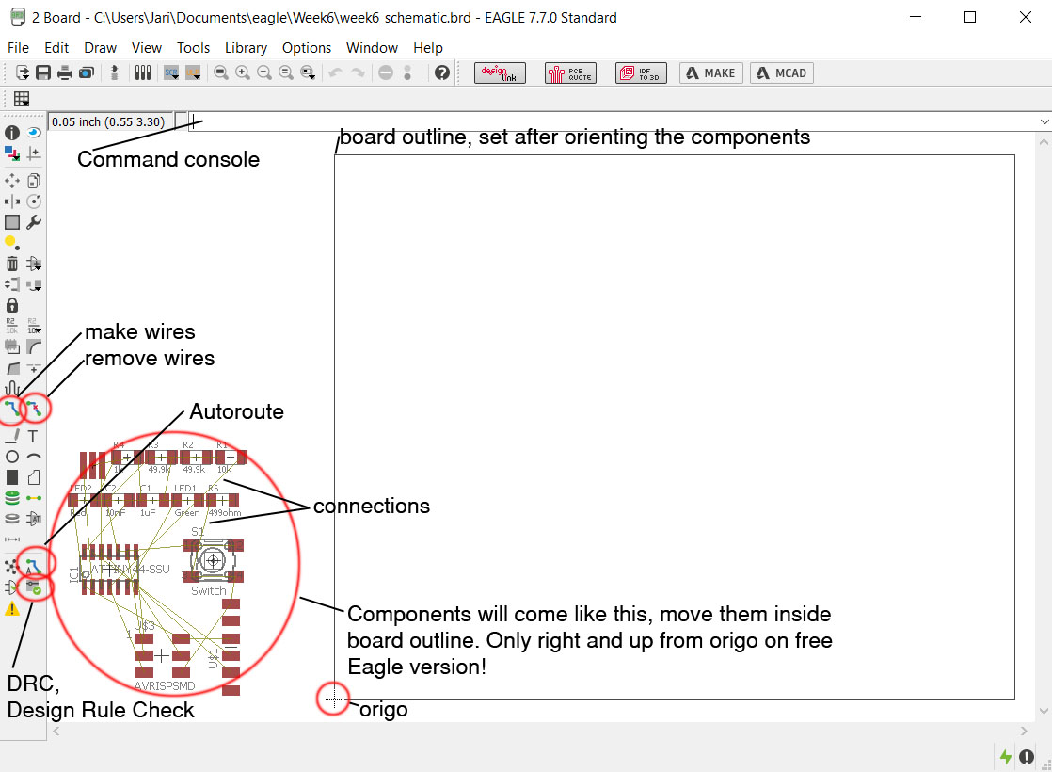The height and width of the screenshot is (772, 1052).
Task: Open the Replace tool dropdown
Action: point(34,284)
